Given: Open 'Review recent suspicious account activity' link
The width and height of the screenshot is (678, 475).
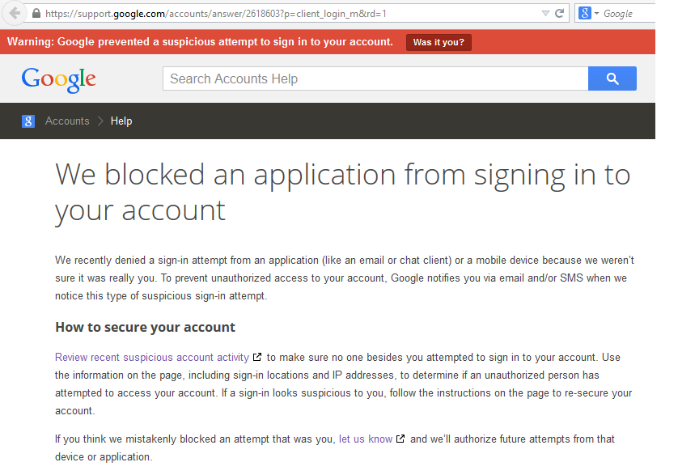Looking at the screenshot, I should 151,357.
